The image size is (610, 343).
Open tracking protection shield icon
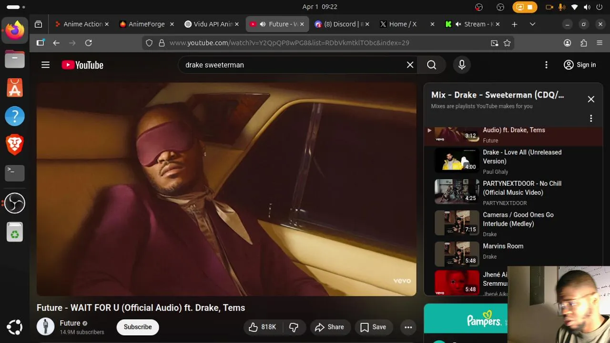click(149, 43)
